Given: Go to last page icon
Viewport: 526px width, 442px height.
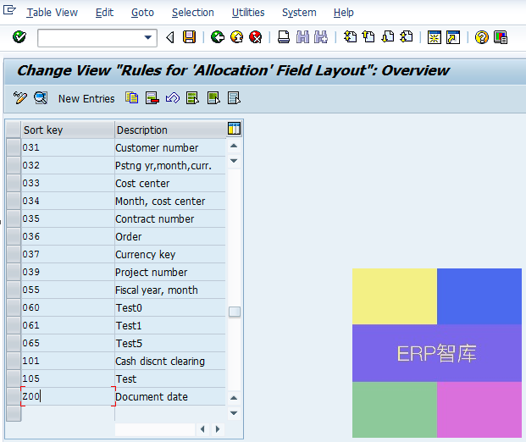Looking at the screenshot, I should point(407,37).
